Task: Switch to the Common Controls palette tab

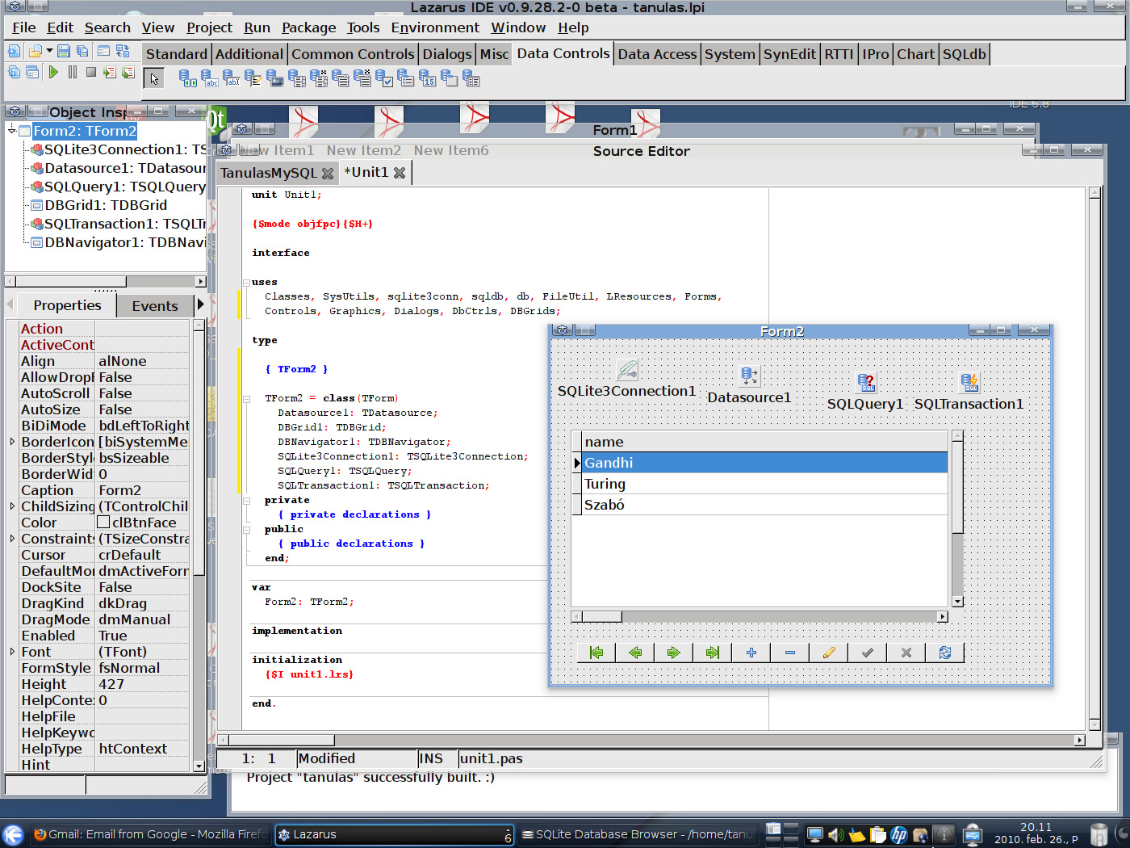Action: point(353,54)
